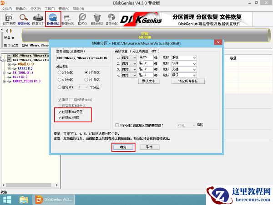This screenshot has height=205, width=273.
Task: Open the View (查看) menu
Action: pyautogui.click(x=64, y=9)
